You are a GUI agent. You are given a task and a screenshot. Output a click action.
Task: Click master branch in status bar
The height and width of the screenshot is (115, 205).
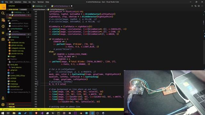coord(6,110)
